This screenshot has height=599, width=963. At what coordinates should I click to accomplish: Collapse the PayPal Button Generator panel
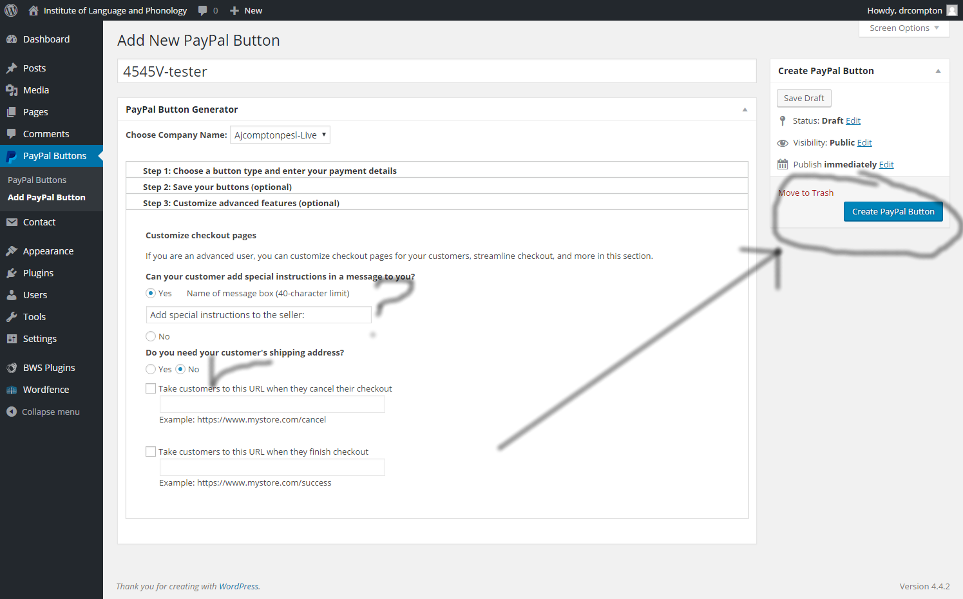point(745,109)
